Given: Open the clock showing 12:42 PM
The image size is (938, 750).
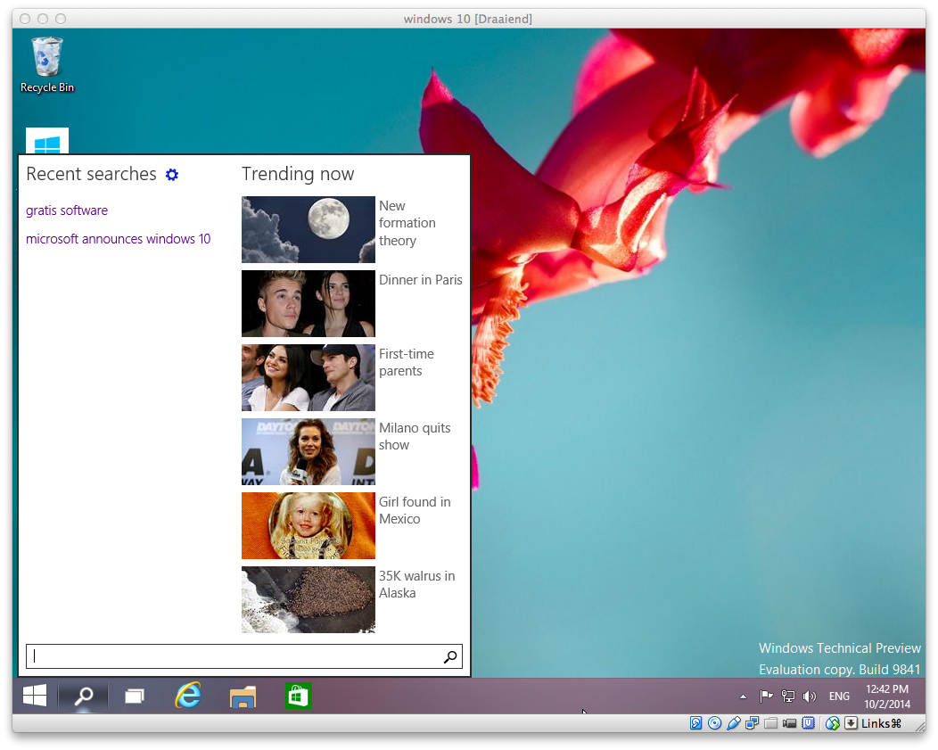Looking at the screenshot, I should [887, 696].
